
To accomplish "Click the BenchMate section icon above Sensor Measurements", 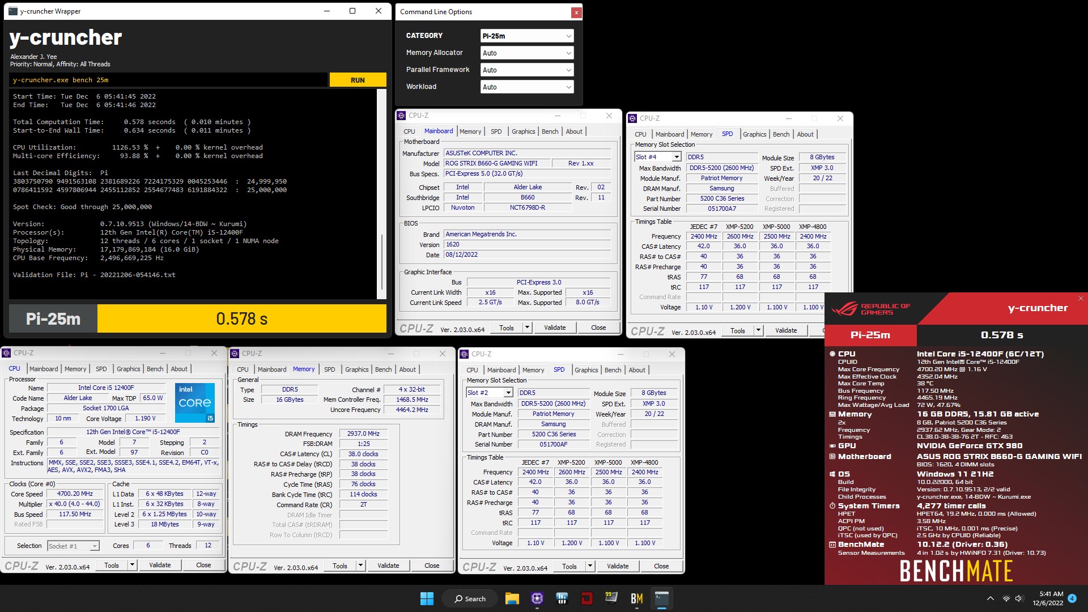I will pos(832,545).
